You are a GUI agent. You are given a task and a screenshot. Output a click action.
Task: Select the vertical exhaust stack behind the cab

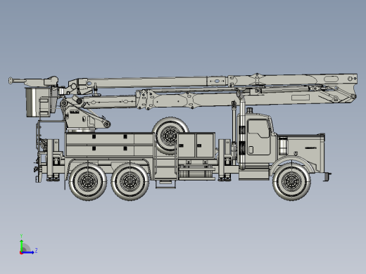tap(242, 132)
